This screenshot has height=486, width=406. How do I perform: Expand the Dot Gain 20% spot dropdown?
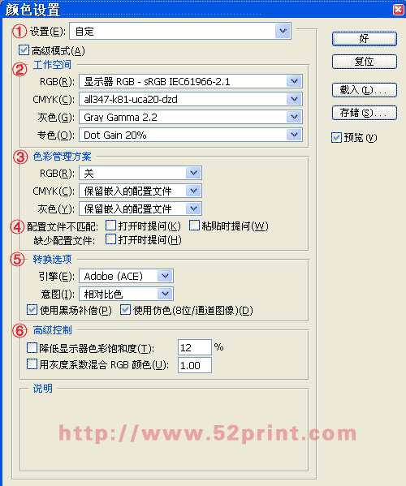click(x=191, y=135)
